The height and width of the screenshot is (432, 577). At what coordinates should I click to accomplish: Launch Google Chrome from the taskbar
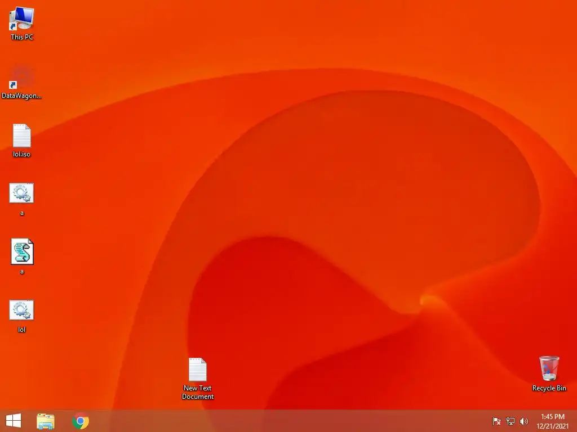click(81, 421)
